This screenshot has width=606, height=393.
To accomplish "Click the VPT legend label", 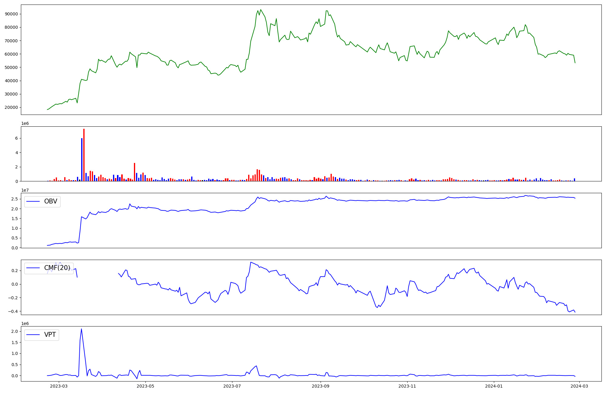I will coord(50,335).
